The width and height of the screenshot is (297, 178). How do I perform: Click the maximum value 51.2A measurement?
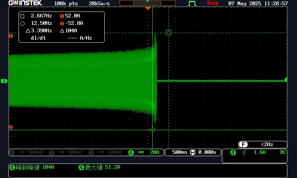pyautogui.click(x=99, y=167)
